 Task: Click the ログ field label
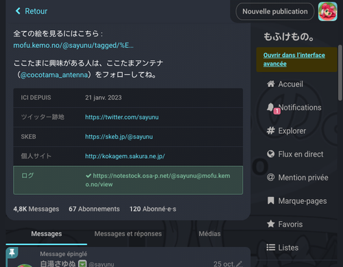click(27, 176)
